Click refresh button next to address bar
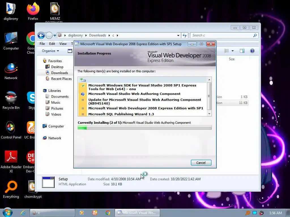 pos(185,35)
